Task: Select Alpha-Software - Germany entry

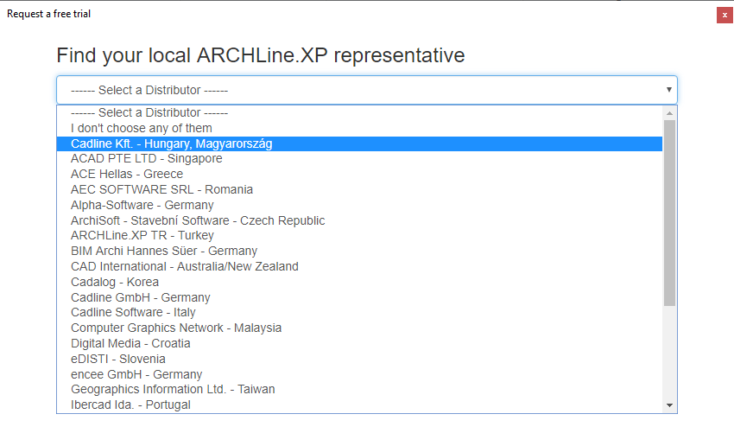Action: [x=142, y=205]
